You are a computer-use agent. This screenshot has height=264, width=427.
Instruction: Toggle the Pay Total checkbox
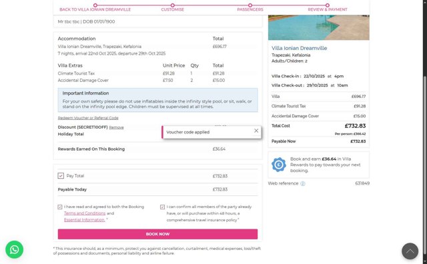61,176
